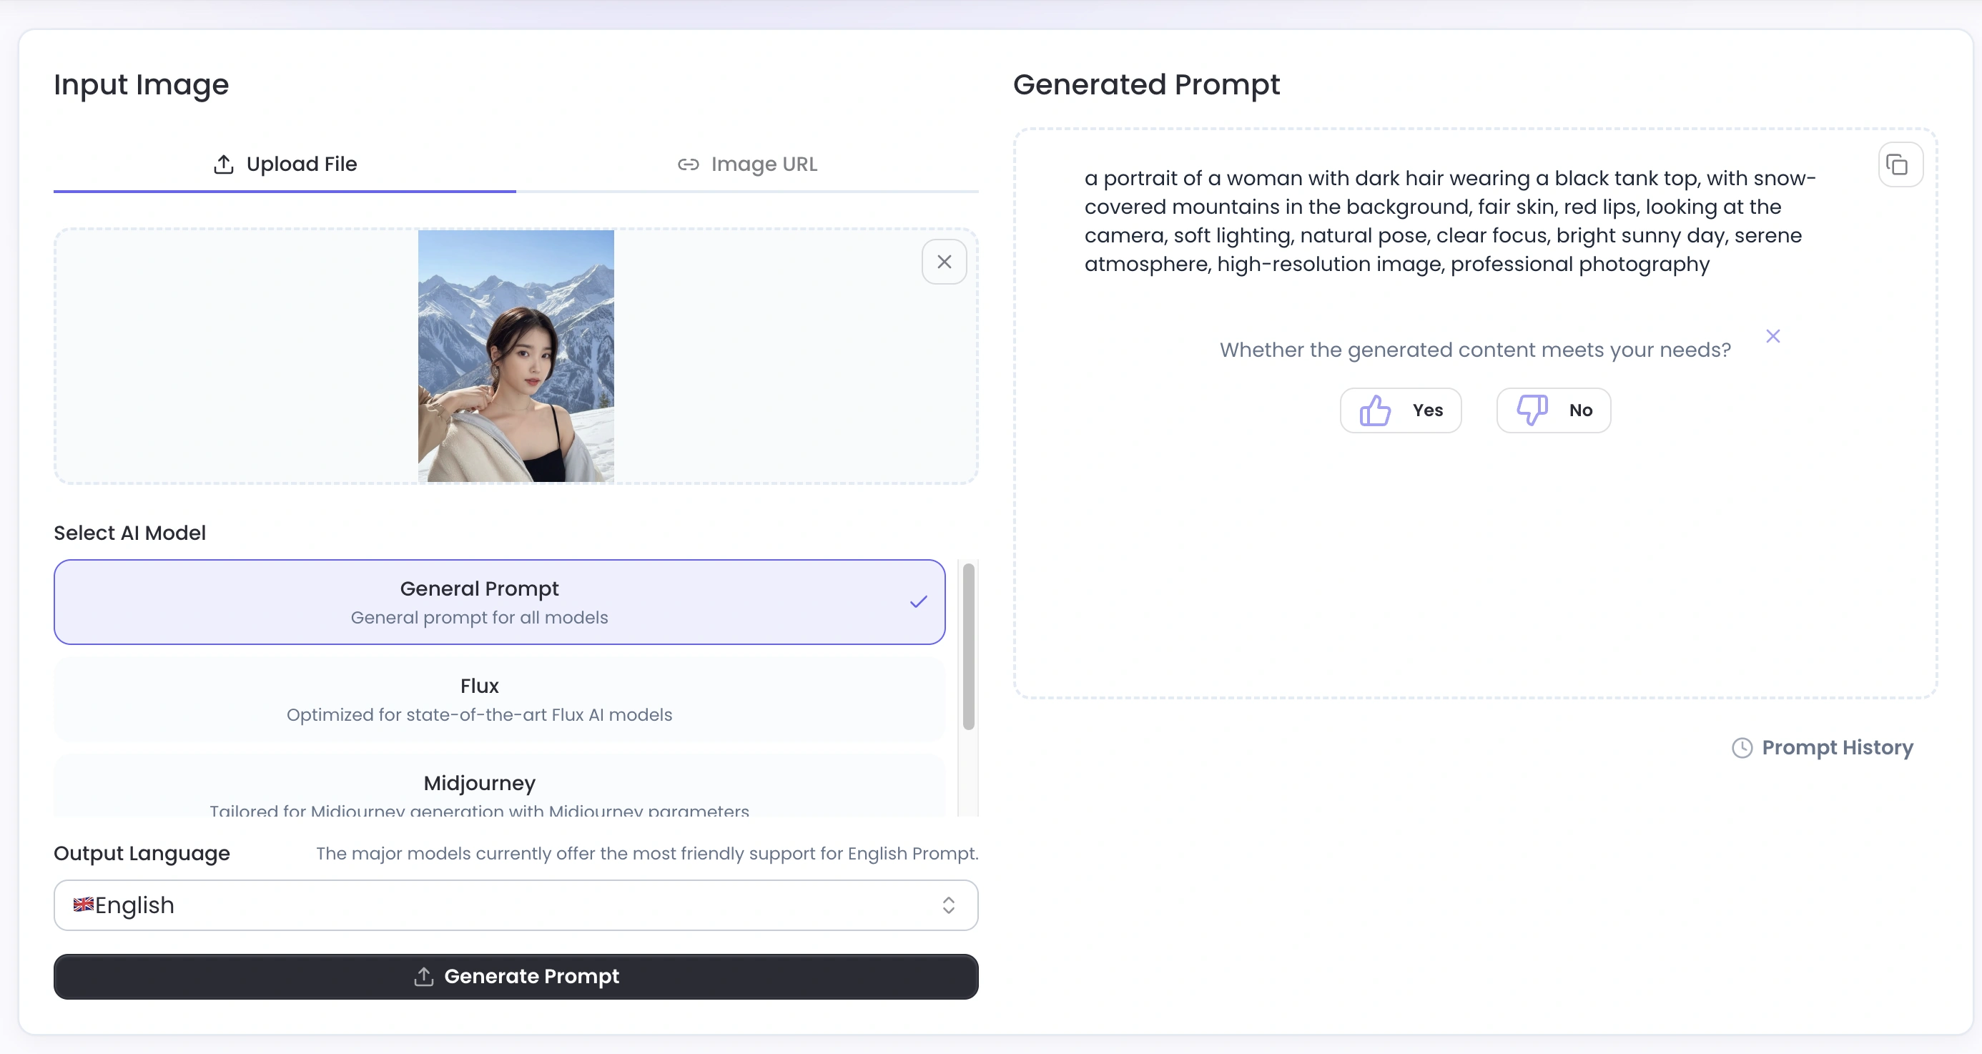1982x1054 pixels.
Task: Click the X icon to remove uploaded image
Action: pos(944,262)
